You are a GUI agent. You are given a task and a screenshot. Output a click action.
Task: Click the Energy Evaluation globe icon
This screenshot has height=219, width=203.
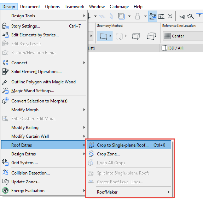click(x=5, y=190)
